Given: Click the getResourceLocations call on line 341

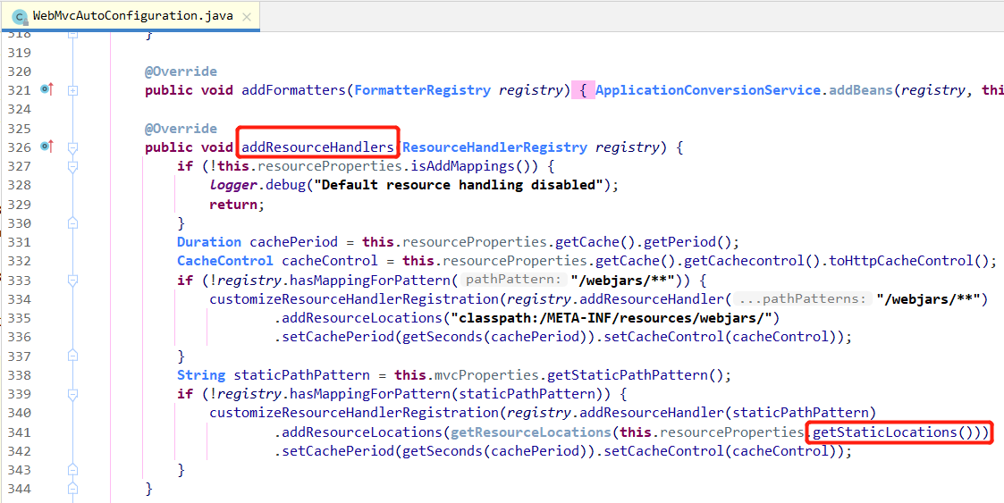Looking at the screenshot, I should click(531, 432).
